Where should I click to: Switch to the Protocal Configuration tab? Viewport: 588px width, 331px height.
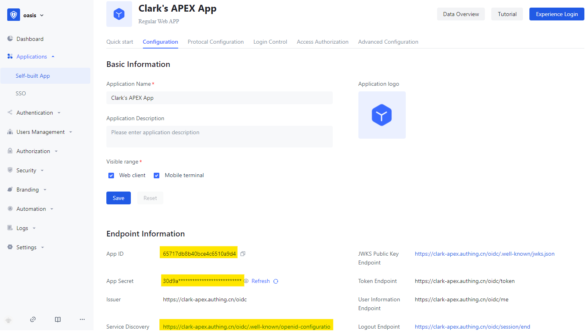(216, 42)
